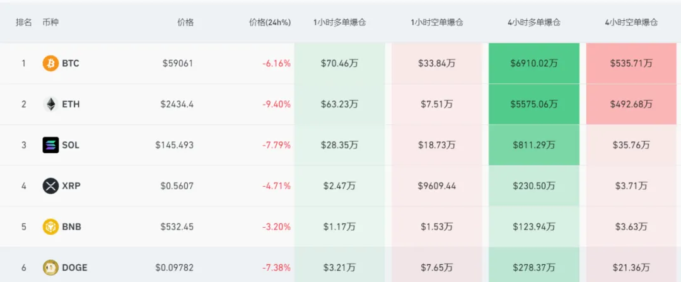Click the yellow BNB logo icon

click(x=50, y=227)
